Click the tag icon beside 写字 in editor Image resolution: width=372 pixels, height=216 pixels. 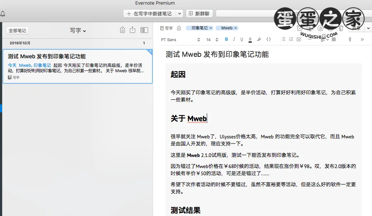179,28
